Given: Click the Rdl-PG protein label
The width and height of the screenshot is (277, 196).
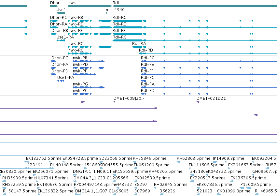Looking at the screenshot, I should [x=148, y=78].
